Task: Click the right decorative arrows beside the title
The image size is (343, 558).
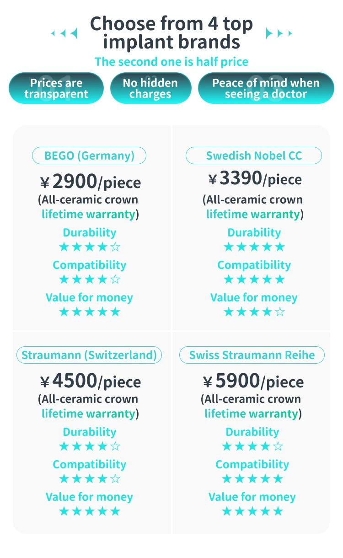Action: pyautogui.click(x=279, y=33)
